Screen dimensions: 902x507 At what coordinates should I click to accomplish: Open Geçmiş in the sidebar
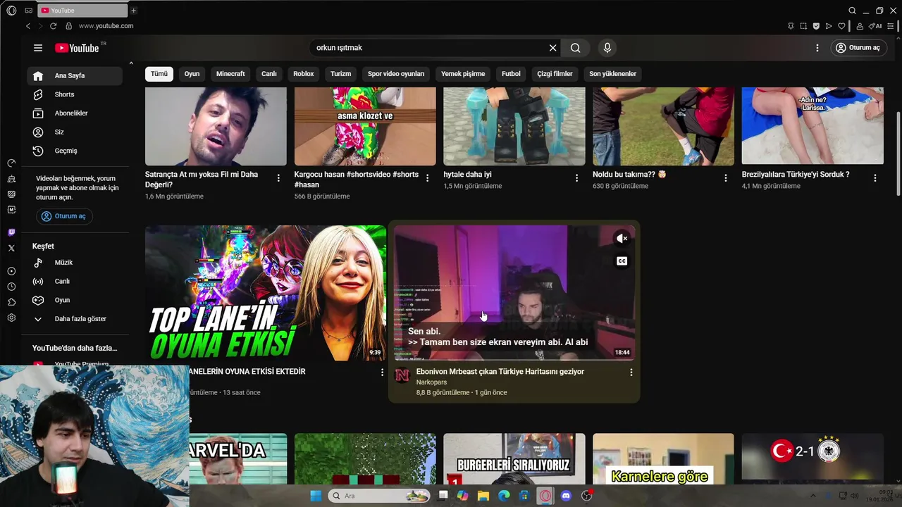[75, 151]
